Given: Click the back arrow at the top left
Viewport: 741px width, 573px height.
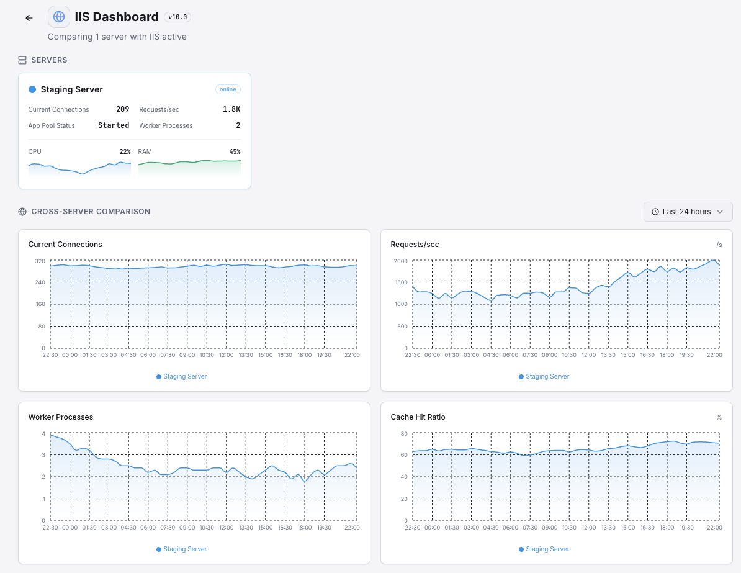Looking at the screenshot, I should pyautogui.click(x=29, y=17).
